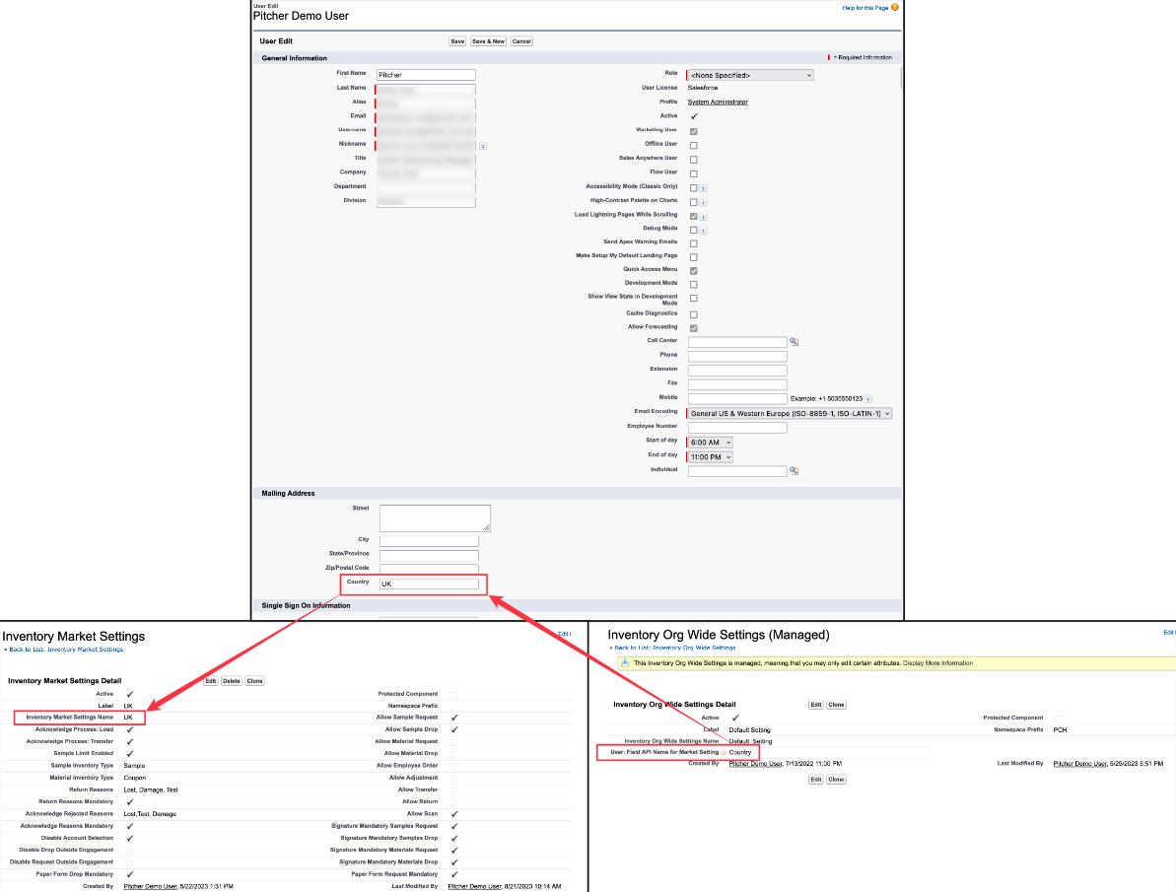
Task: Check the Flow User checkbox
Action: tap(694, 173)
